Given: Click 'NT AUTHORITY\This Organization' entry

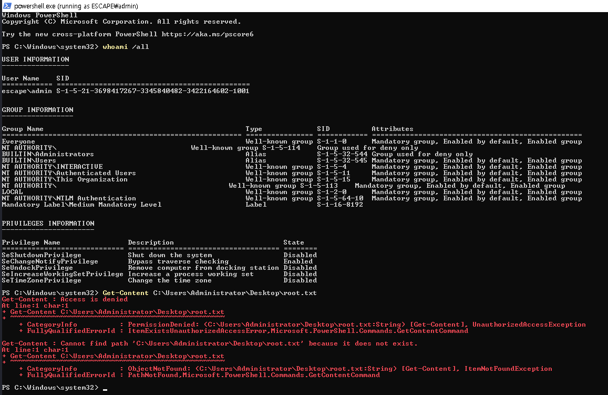Looking at the screenshot, I should [x=65, y=179].
